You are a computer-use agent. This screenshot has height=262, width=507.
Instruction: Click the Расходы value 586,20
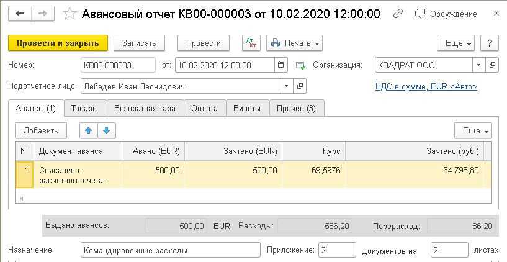click(315, 226)
